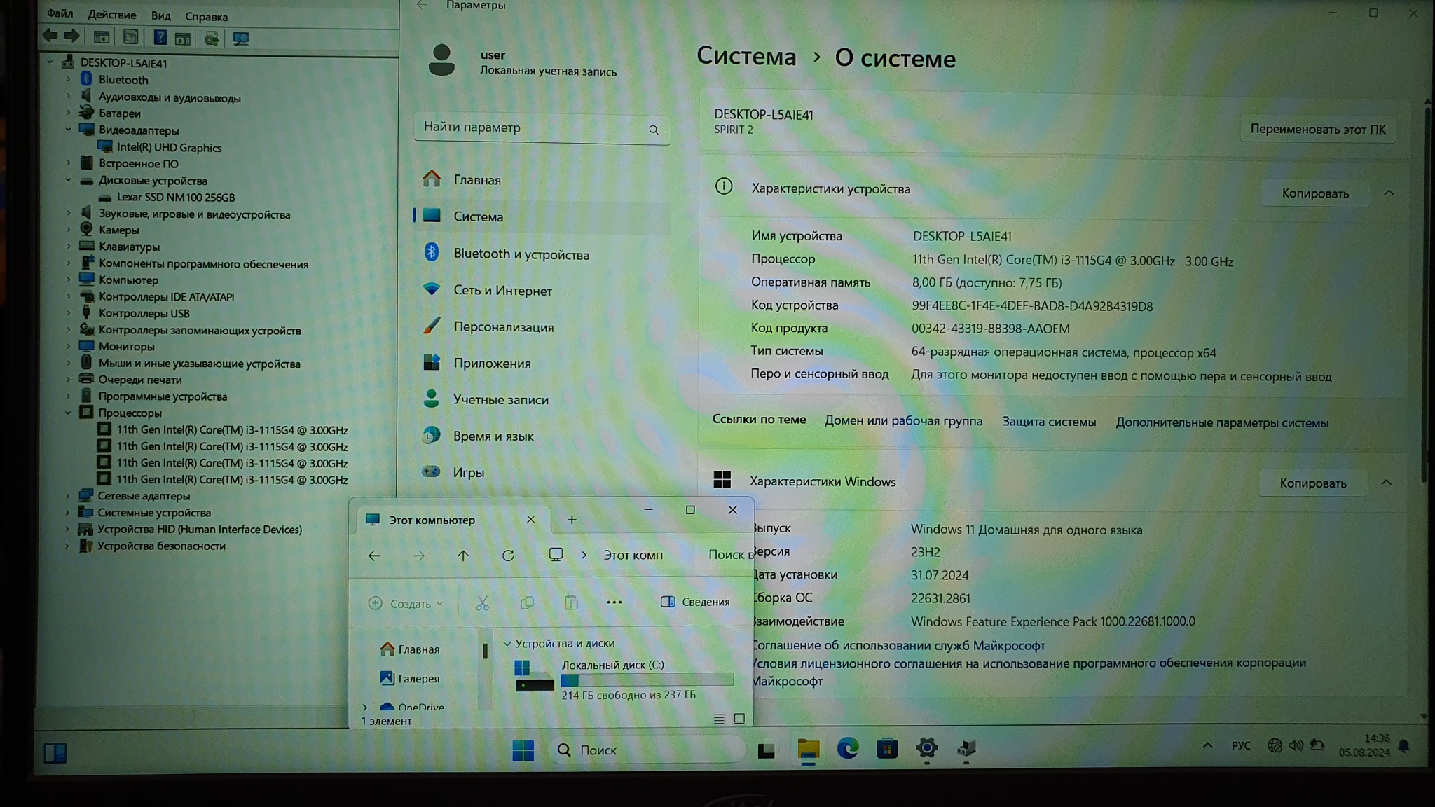Click the Переименовать этот ПК button
The width and height of the screenshot is (1435, 807).
coord(1317,130)
